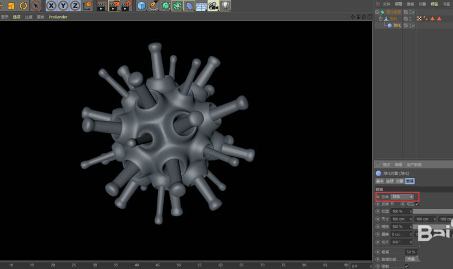The width and height of the screenshot is (453, 269).
Task: Toggle the Z-axis lock icon
Action: click(x=75, y=6)
